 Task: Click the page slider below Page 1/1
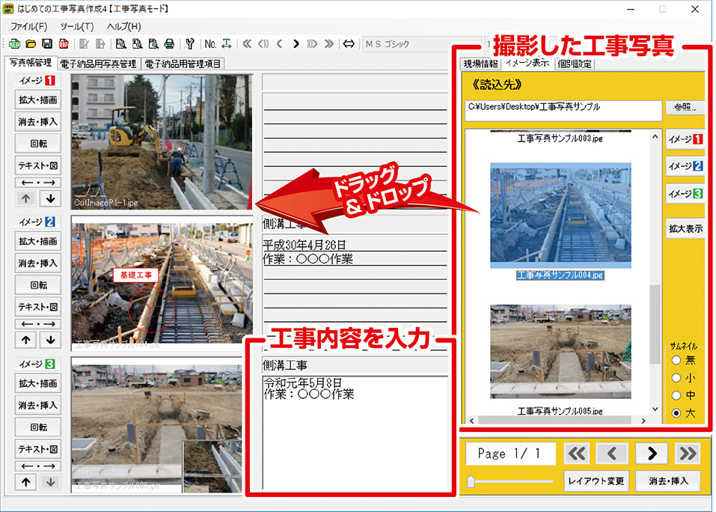pos(509,481)
